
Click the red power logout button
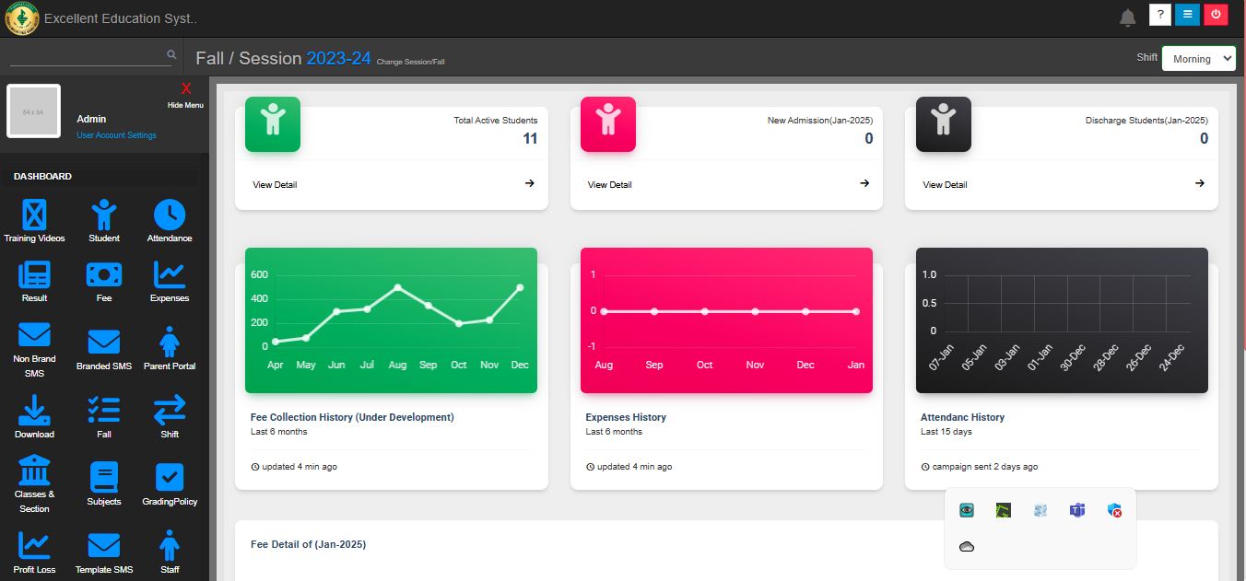1216,15
